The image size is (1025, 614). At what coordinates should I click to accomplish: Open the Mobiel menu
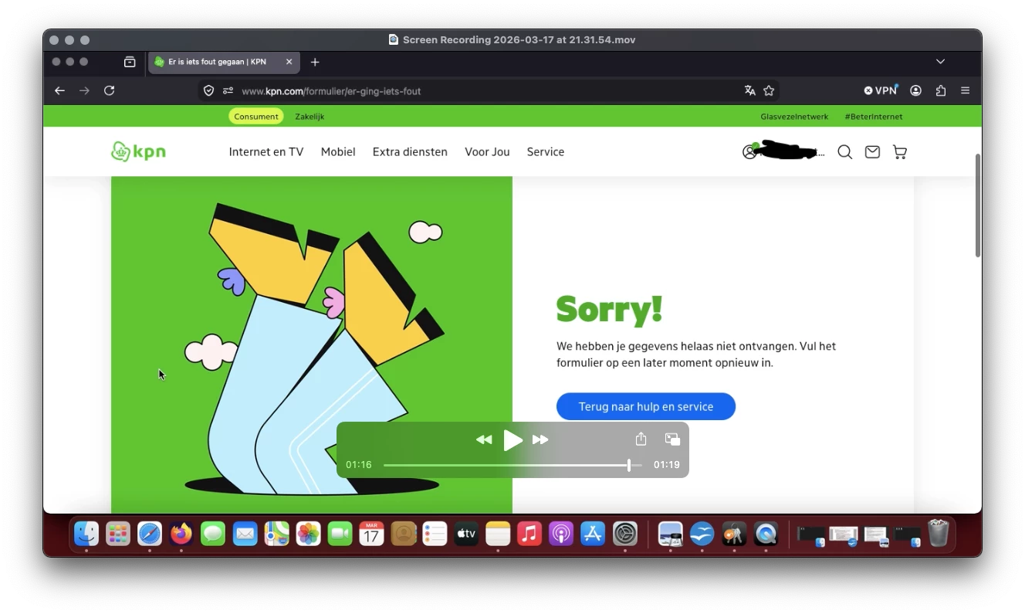pos(338,152)
